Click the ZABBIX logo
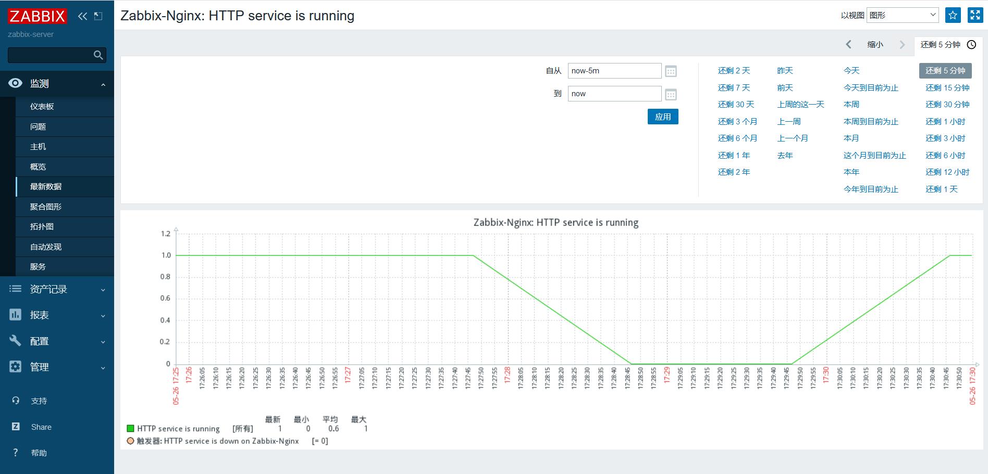This screenshot has height=474, width=988. pos(37,16)
